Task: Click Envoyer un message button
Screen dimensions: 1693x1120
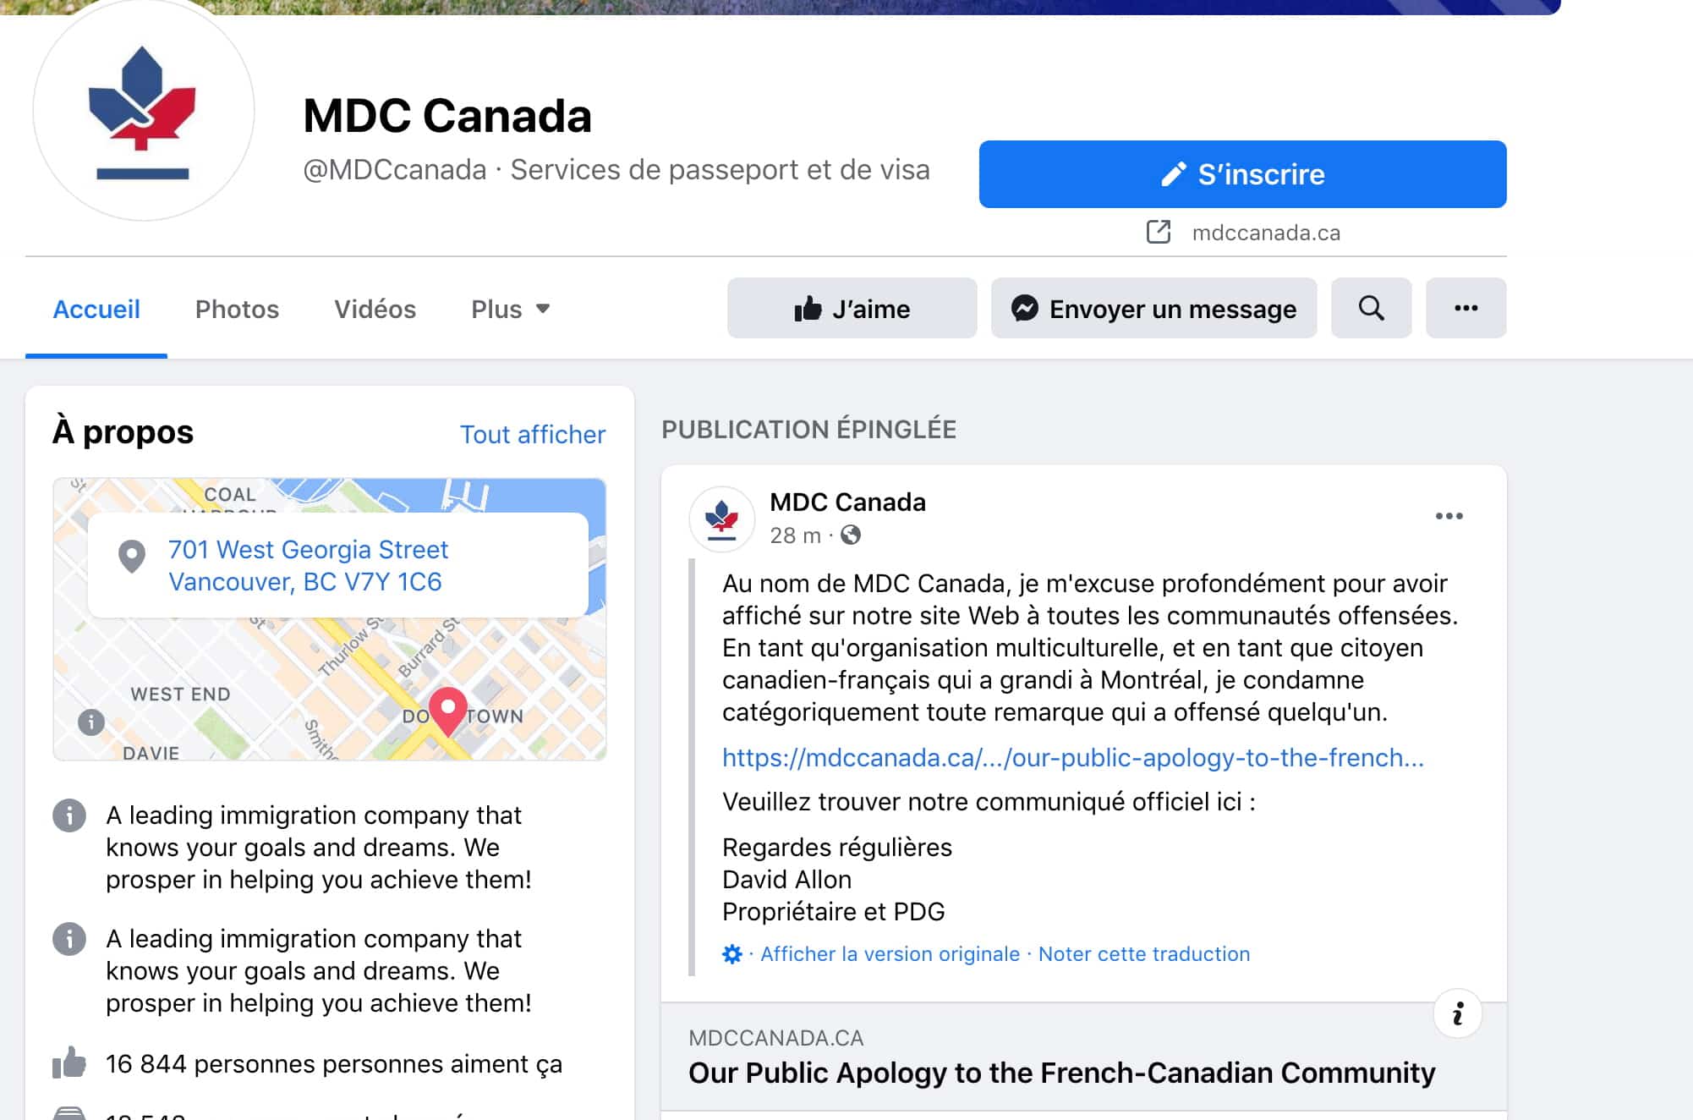Action: (1153, 309)
